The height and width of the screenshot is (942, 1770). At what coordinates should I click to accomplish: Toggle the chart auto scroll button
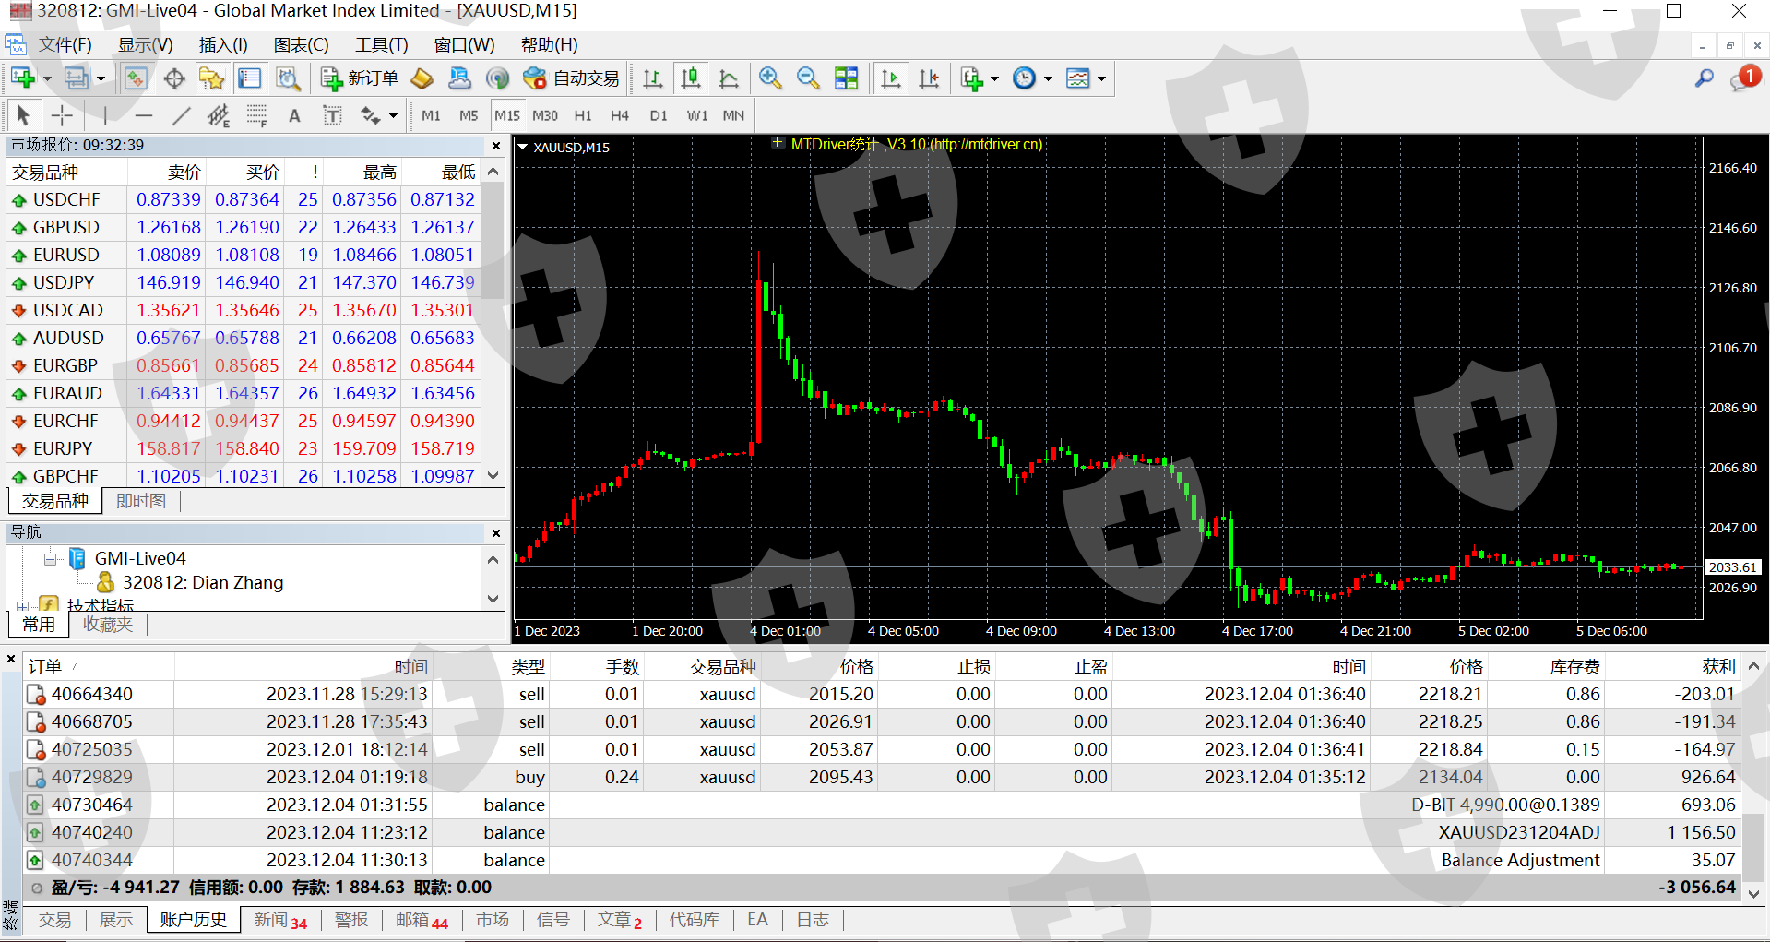point(890,79)
